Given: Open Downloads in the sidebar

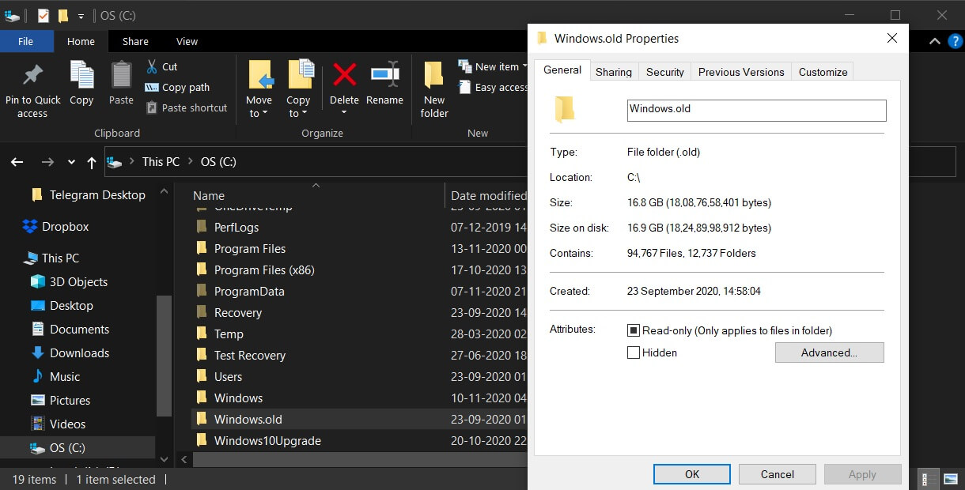Looking at the screenshot, I should (x=79, y=352).
